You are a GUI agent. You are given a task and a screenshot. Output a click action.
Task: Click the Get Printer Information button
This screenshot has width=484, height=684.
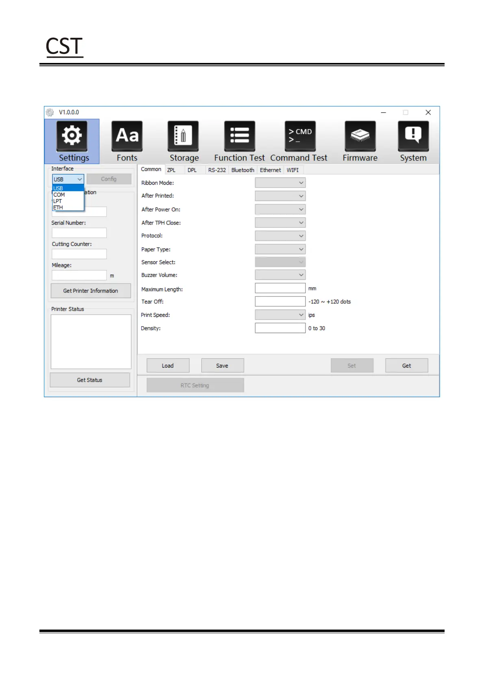click(x=91, y=291)
